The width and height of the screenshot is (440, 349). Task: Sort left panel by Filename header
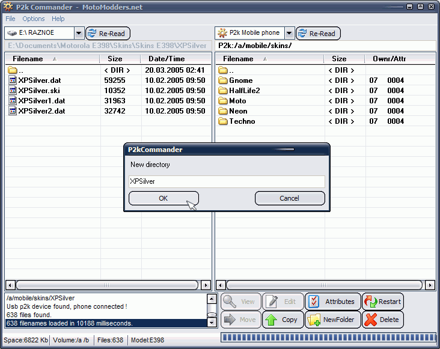click(x=52, y=59)
